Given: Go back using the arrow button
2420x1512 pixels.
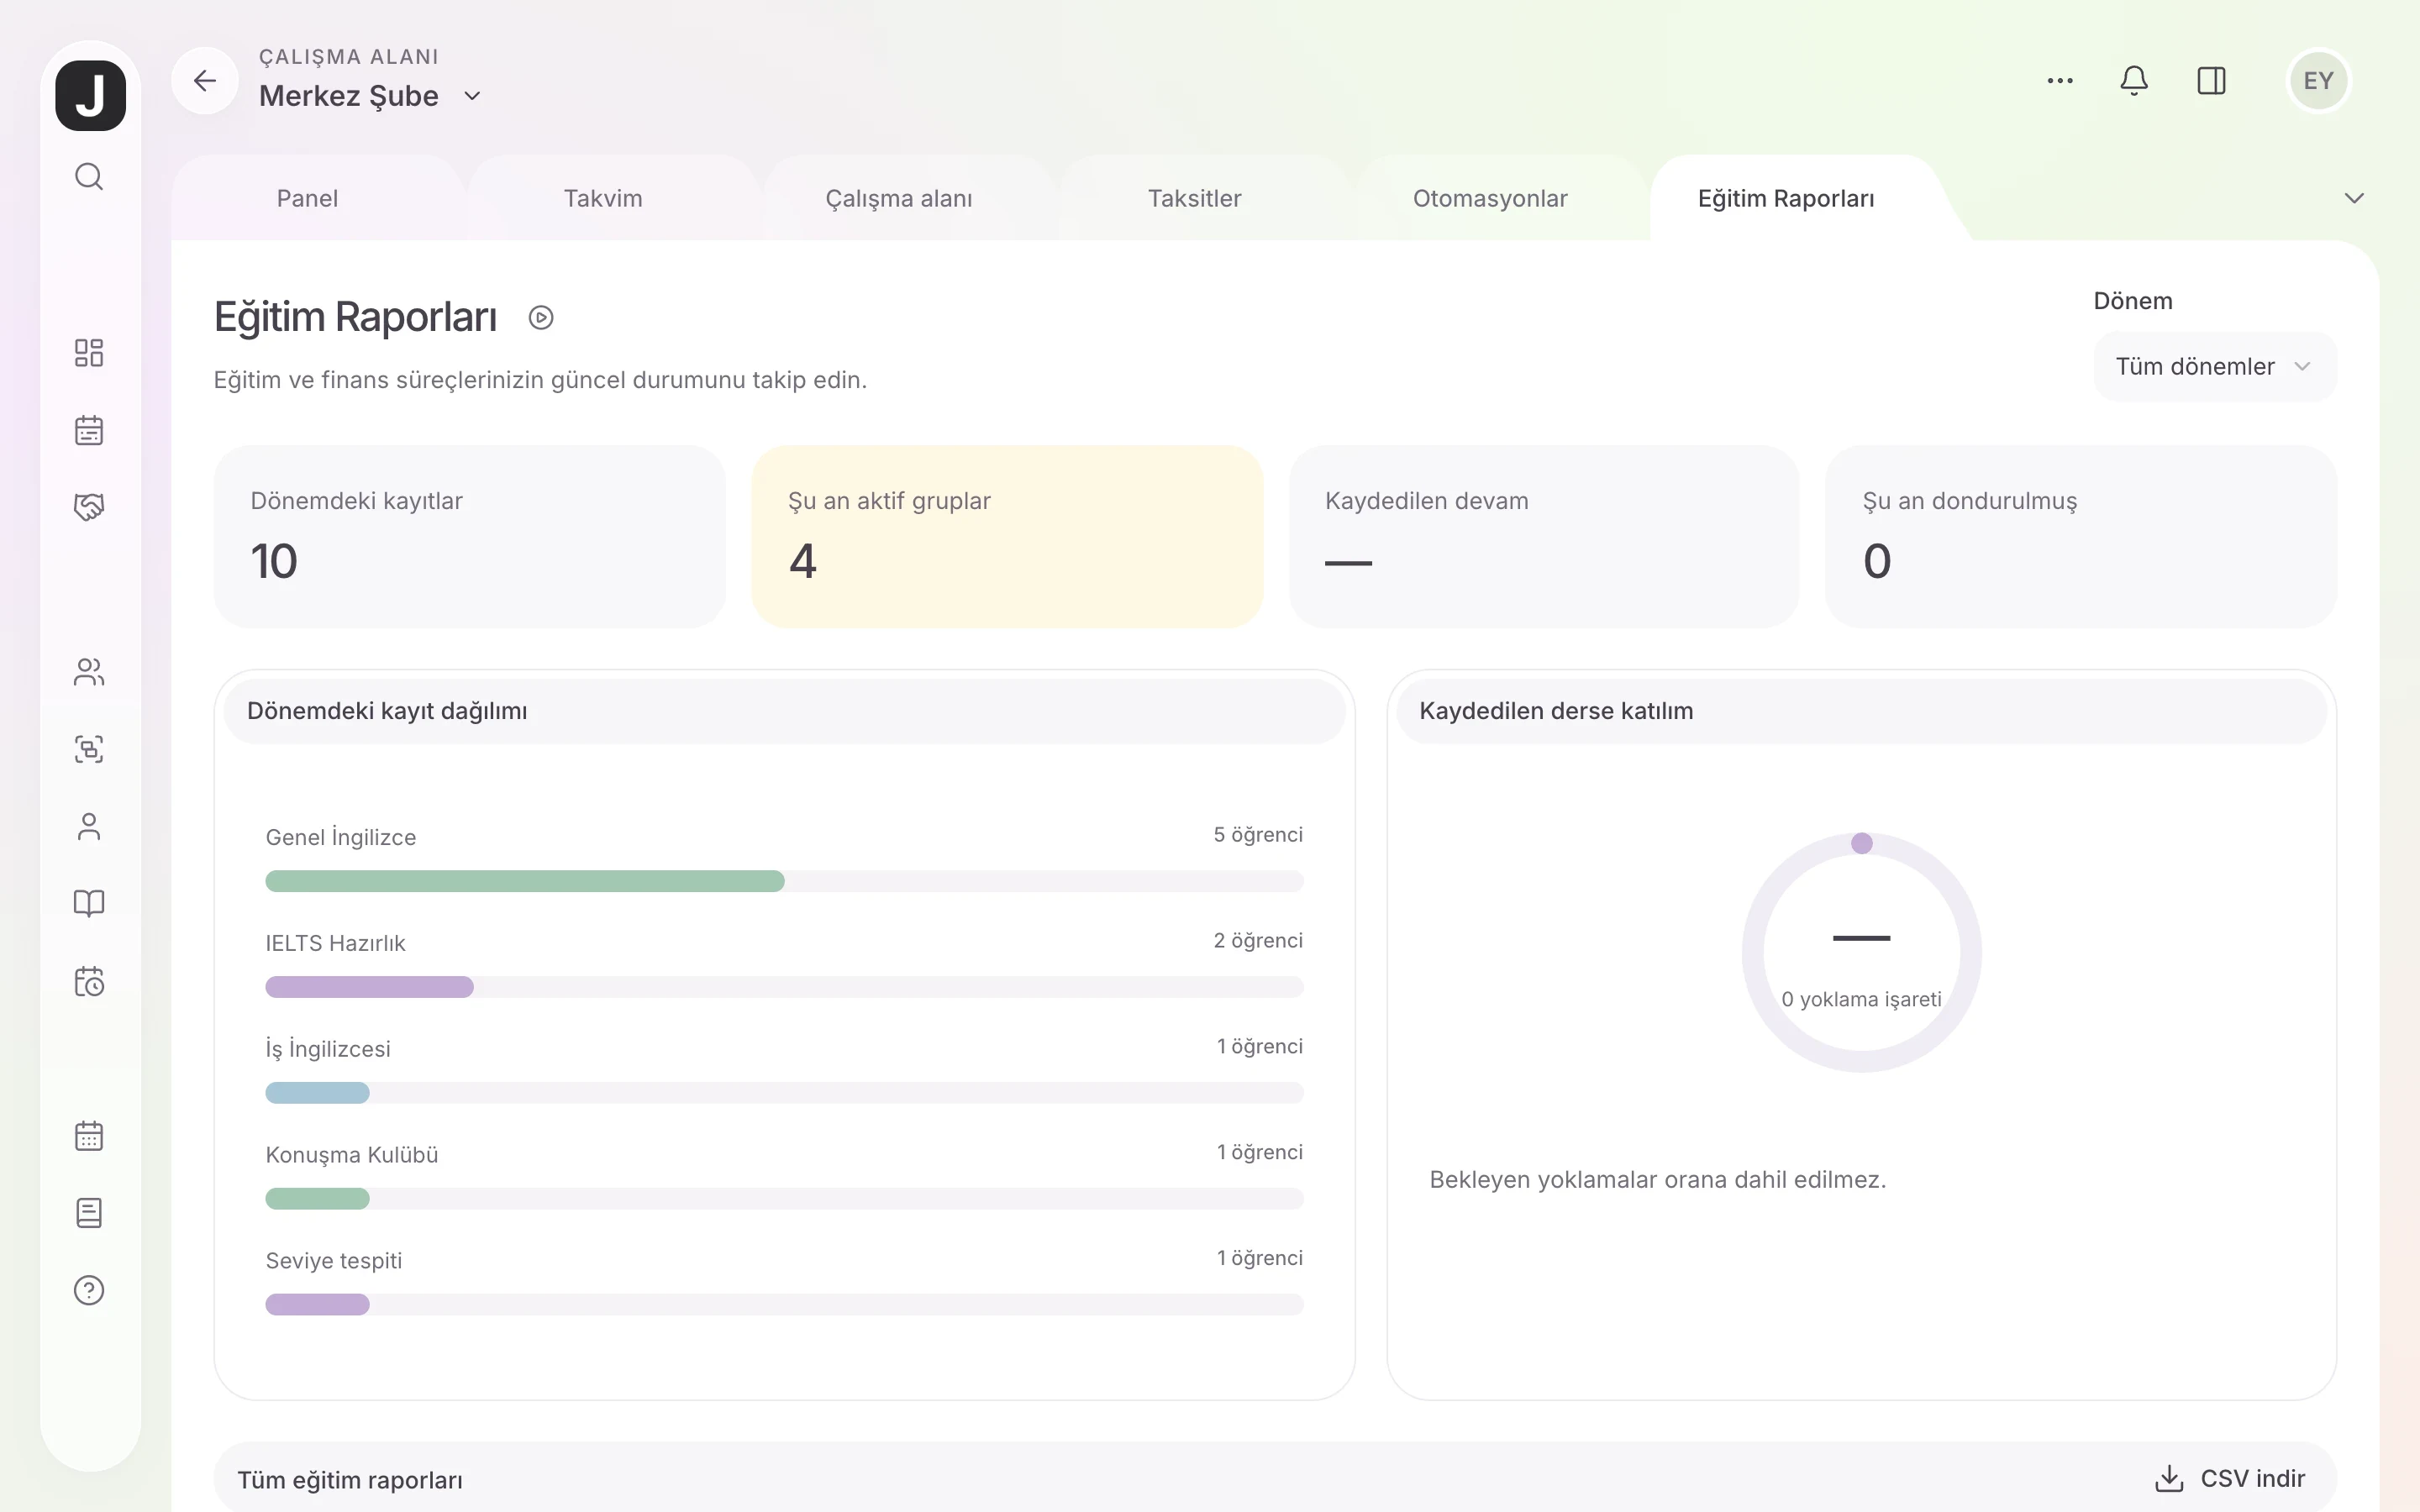Looking at the screenshot, I should click(x=205, y=81).
